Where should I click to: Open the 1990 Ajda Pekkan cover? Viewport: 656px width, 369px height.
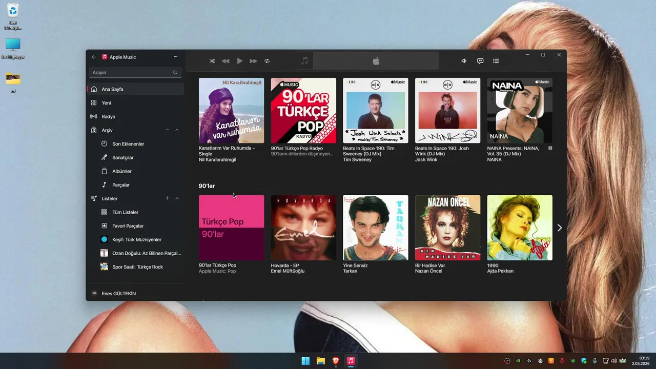click(520, 228)
